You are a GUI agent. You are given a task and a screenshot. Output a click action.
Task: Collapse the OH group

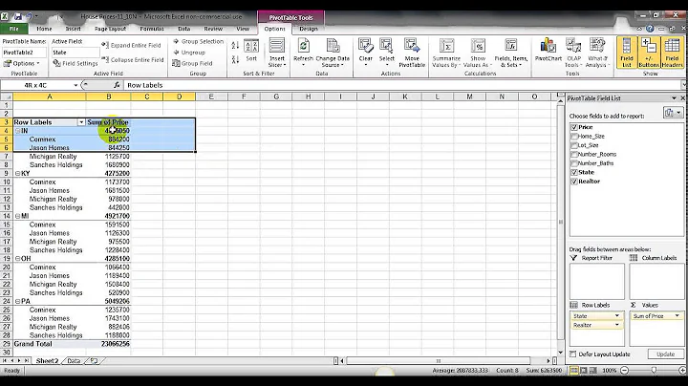pyautogui.click(x=17, y=258)
